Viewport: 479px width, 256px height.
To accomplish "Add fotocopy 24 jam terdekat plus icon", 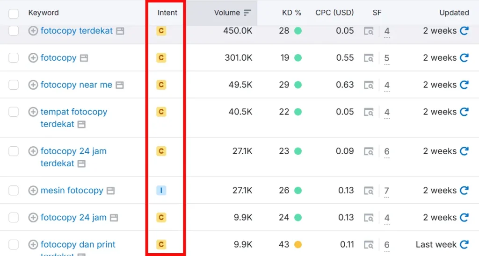I will (x=33, y=151).
